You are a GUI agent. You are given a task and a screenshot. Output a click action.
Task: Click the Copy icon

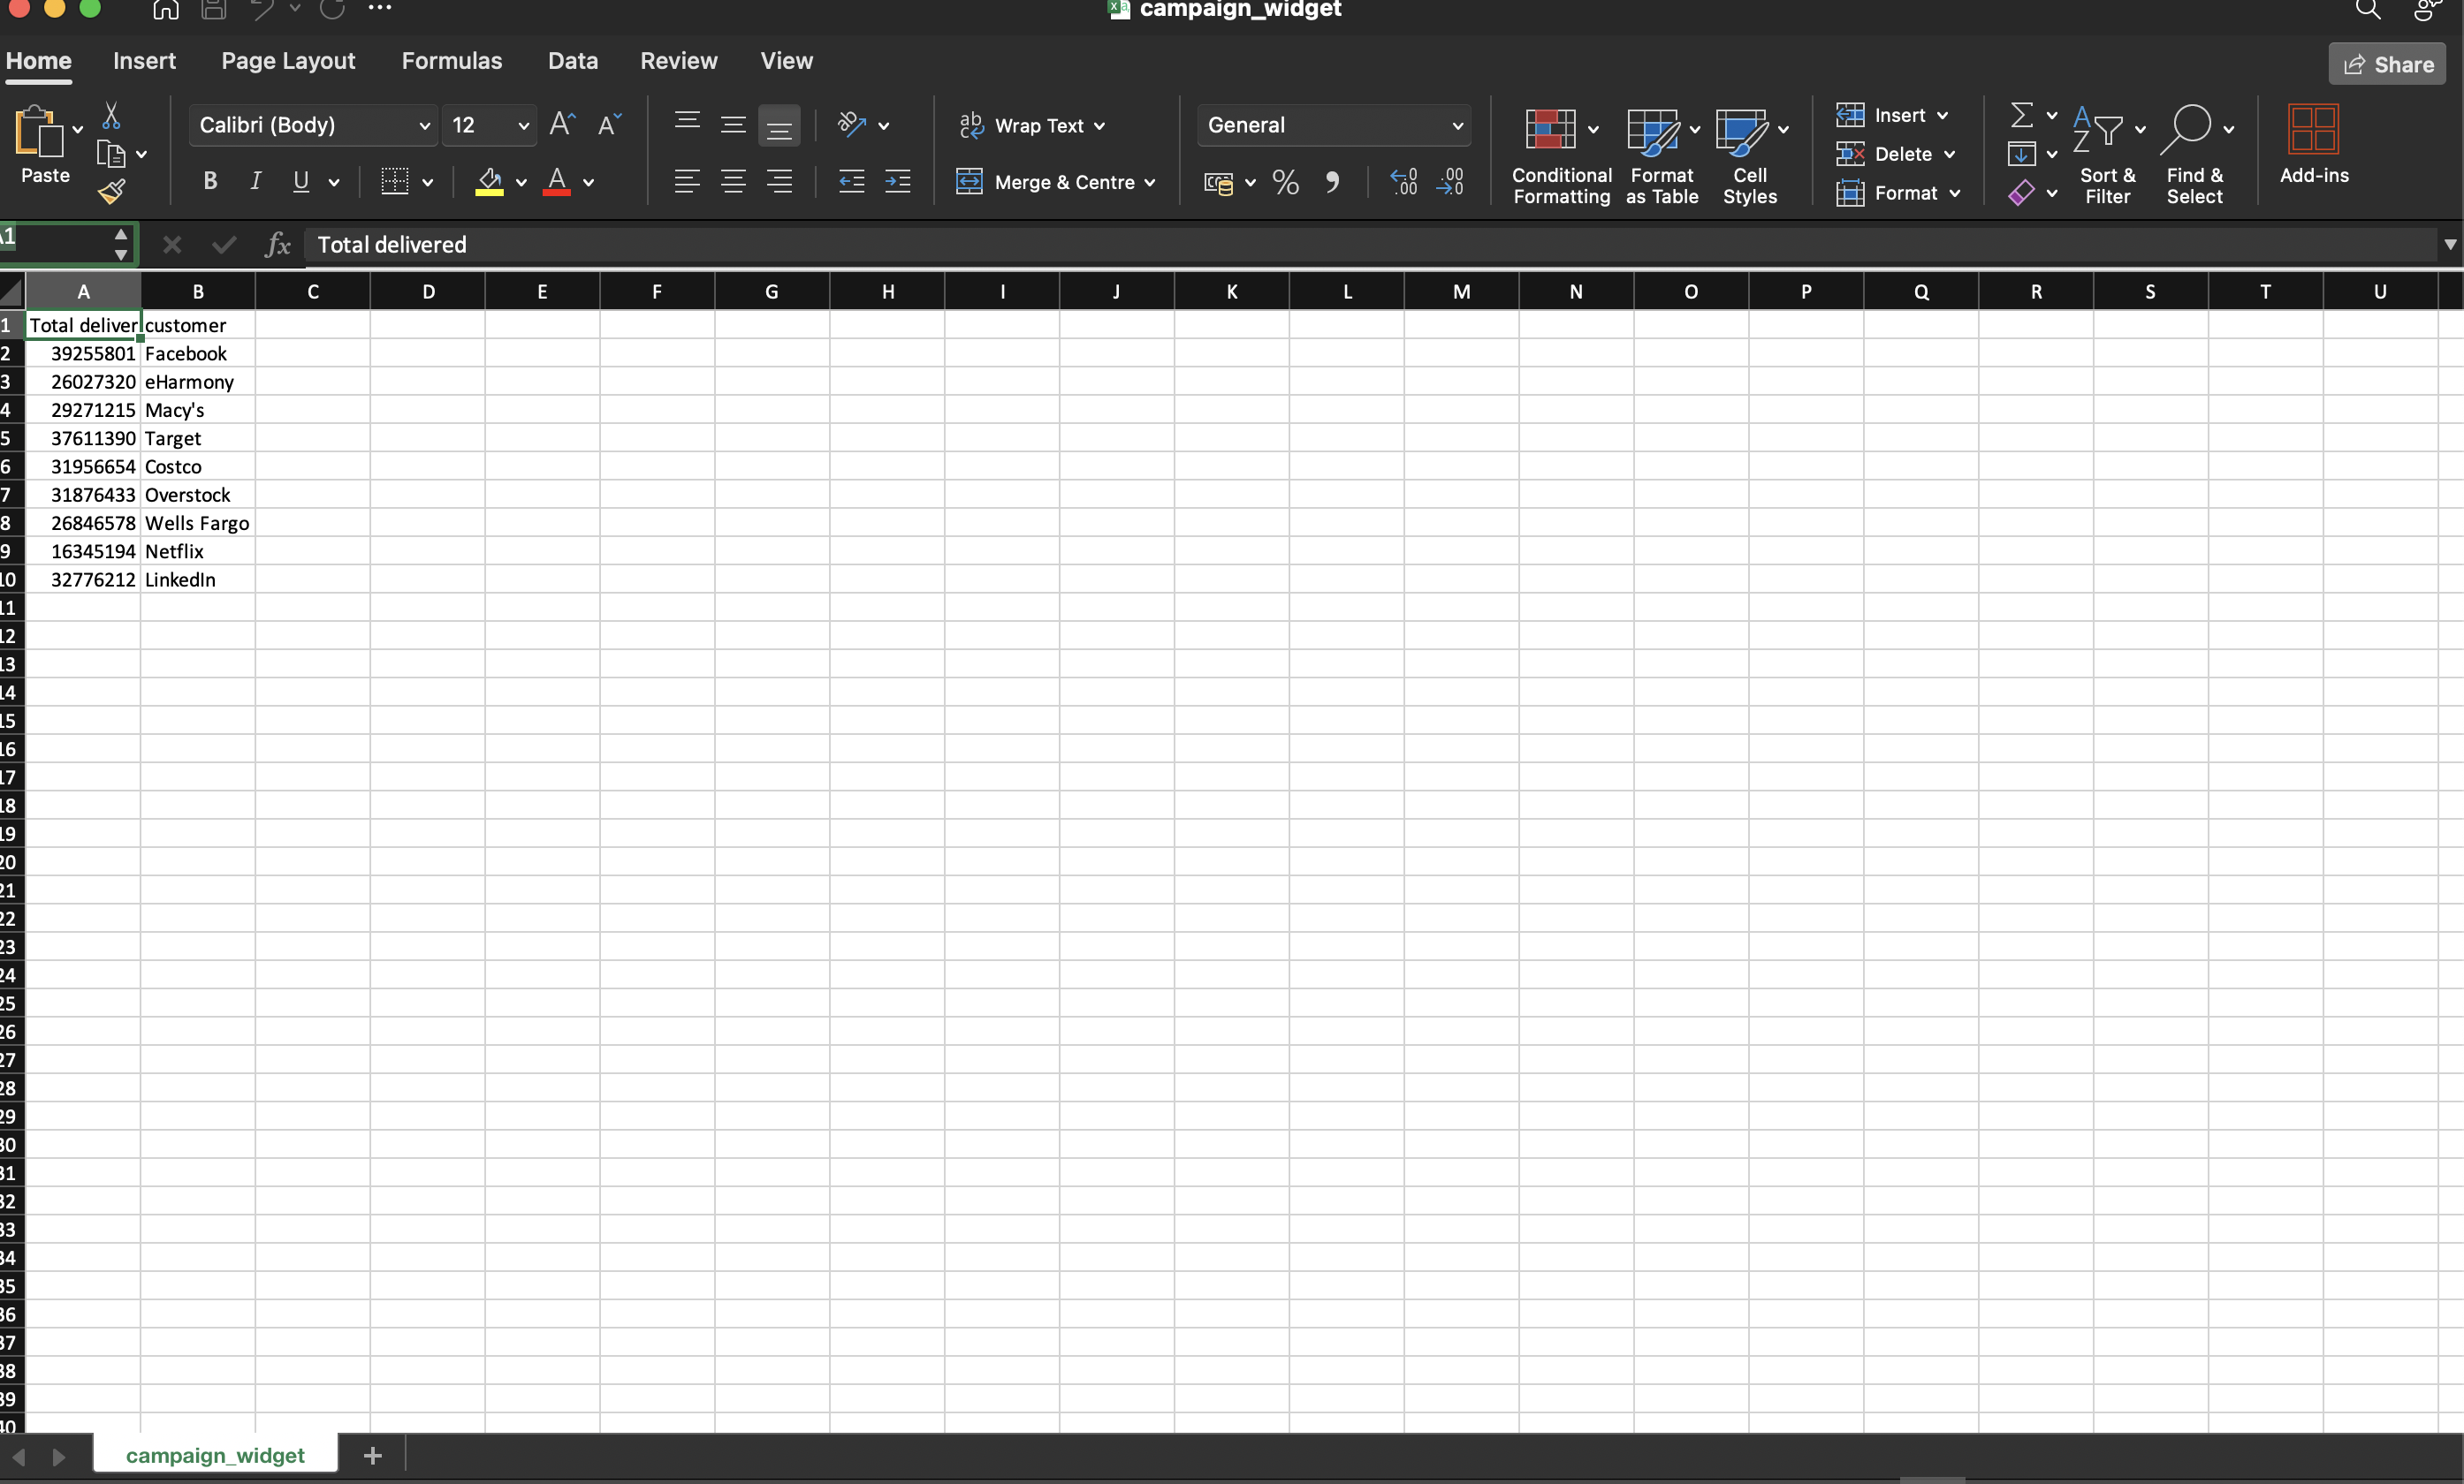(x=110, y=154)
